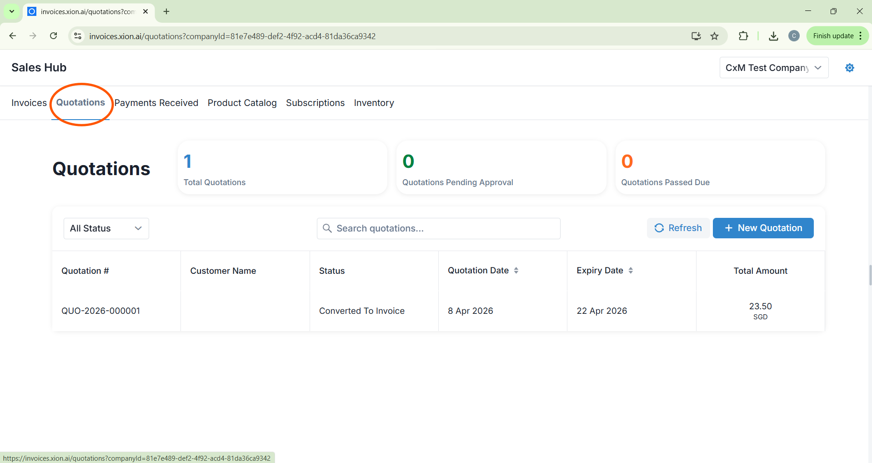Open the CxM Test Company selector
872x463 pixels.
[x=773, y=68]
